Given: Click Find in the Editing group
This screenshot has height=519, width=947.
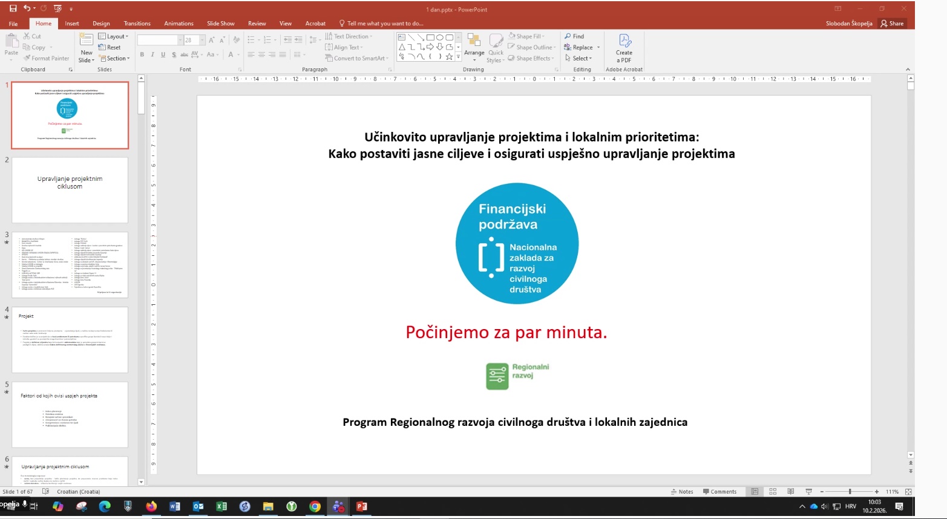Looking at the screenshot, I should (x=574, y=36).
